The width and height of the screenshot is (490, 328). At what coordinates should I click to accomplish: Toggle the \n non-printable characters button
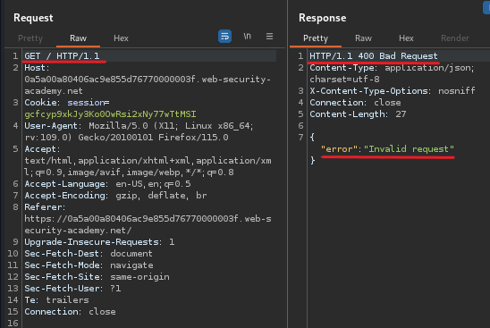(x=247, y=37)
